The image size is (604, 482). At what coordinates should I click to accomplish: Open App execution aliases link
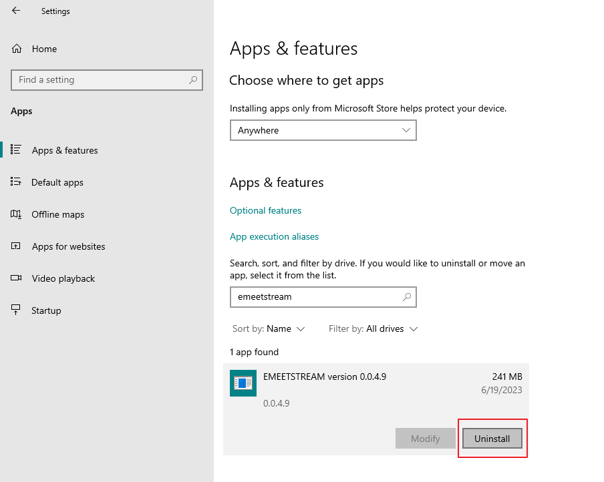click(x=274, y=236)
